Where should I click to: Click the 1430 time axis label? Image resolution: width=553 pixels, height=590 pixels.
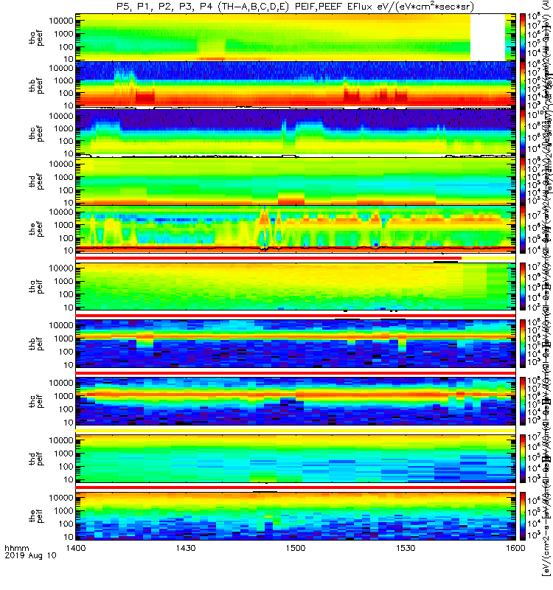[186, 548]
